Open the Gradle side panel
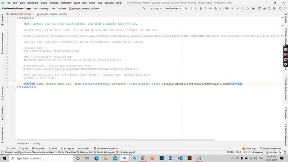The width and height of the screenshot is (288, 162). coord(286,18)
